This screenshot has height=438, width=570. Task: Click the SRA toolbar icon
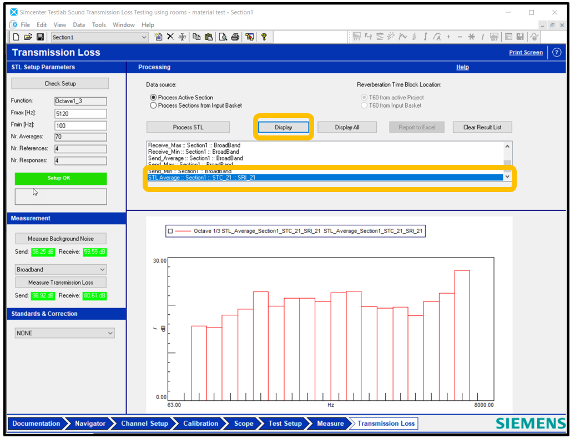click(x=494, y=36)
